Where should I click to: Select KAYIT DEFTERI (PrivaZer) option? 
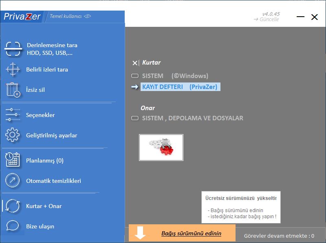tap(180, 87)
